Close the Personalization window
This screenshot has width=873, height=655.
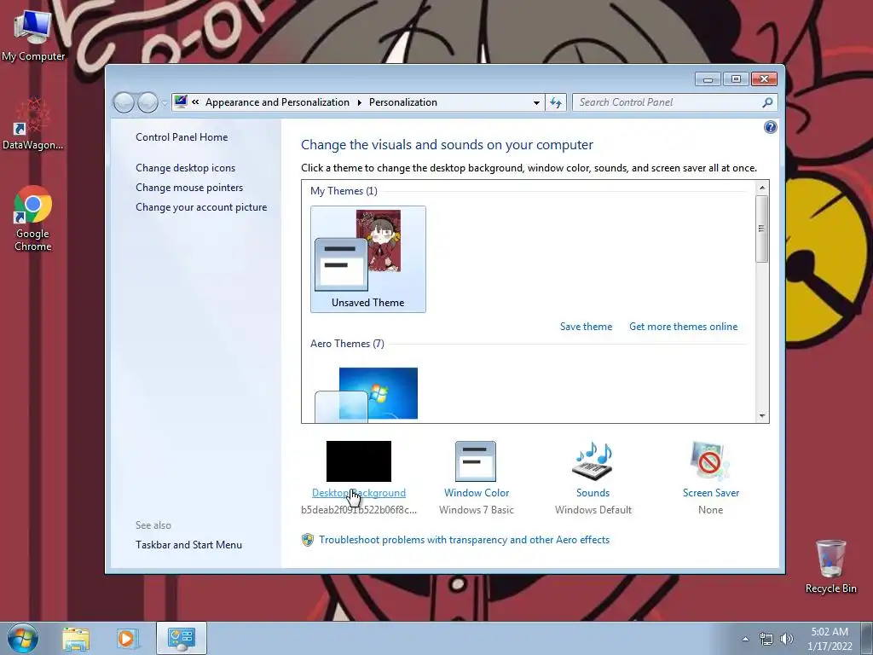point(764,79)
